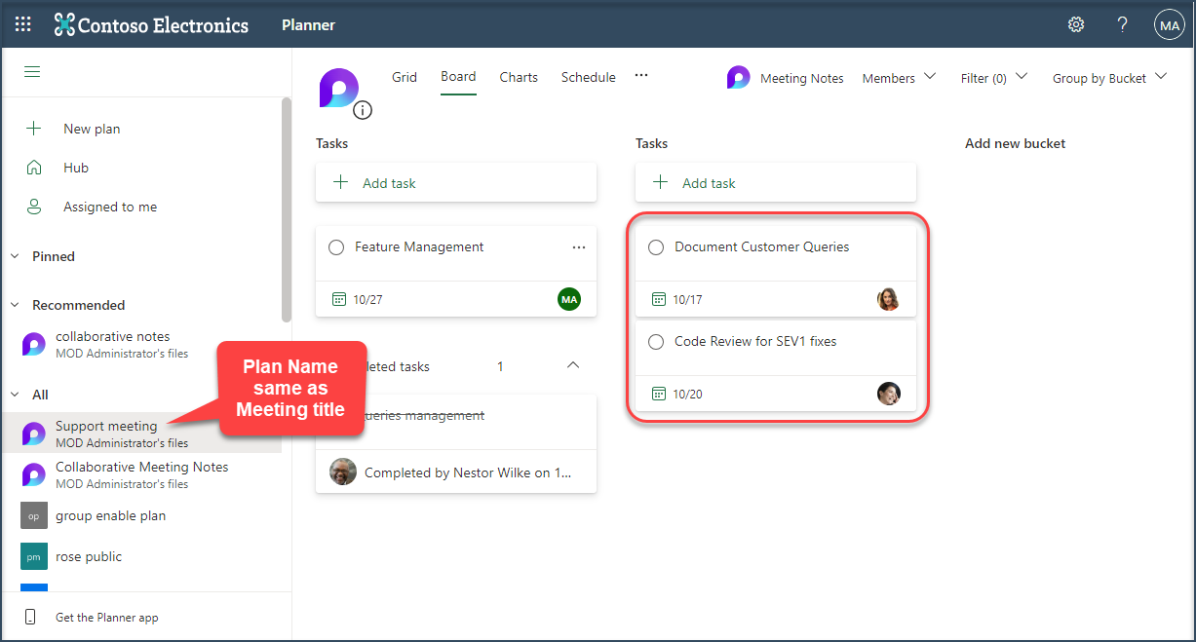This screenshot has width=1196, height=642.
Task: Open the app launcher waffle icon
Action: click(x=23, y=25)
